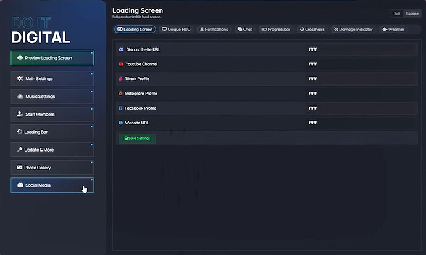Click the Discord icon beside Discord Invite URL
426x255 pixels.
tap(121, 49)
